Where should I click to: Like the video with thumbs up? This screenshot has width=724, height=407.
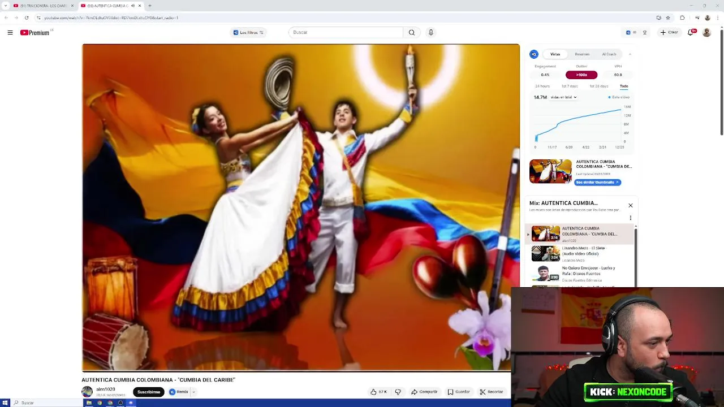point(378,392)
